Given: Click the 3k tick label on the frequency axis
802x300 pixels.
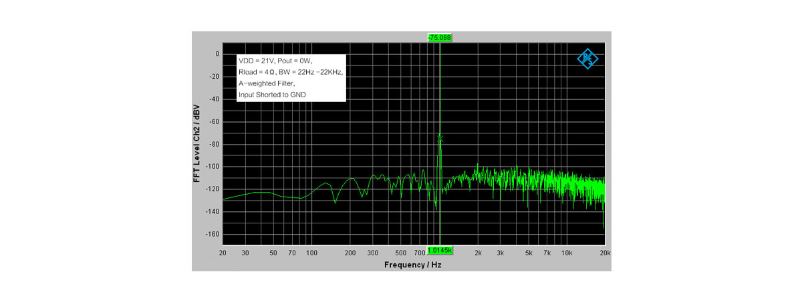Looking at the screenshot, I should (x=501, y=254).
